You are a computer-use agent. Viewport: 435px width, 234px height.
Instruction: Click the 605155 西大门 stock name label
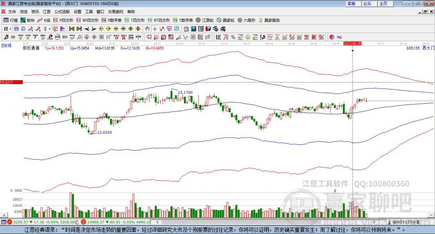tap(420, 48)
